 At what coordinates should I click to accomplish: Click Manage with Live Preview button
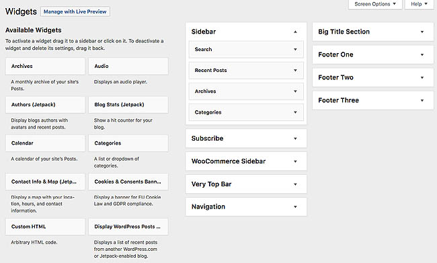75,11
